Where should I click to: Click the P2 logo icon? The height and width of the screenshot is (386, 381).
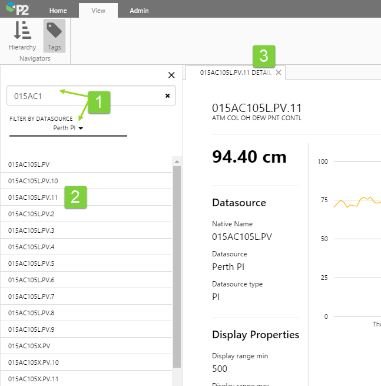[18, 9]
